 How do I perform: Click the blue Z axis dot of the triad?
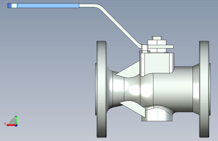[x=16, y=125]
